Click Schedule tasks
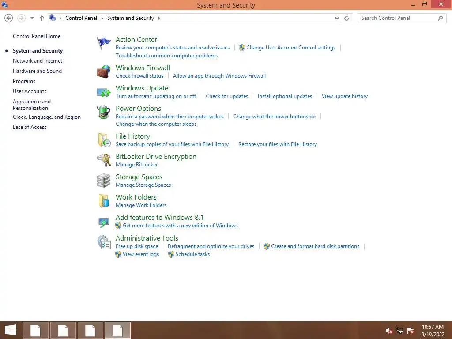 192,254
